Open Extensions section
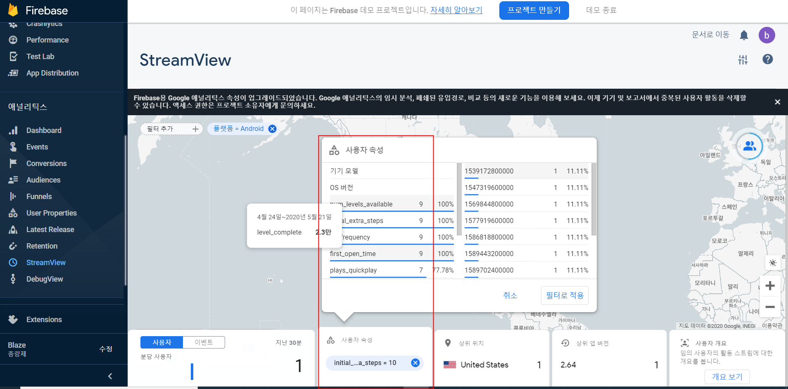The height and width of the screenshot is (389, 788). point(44,320)
